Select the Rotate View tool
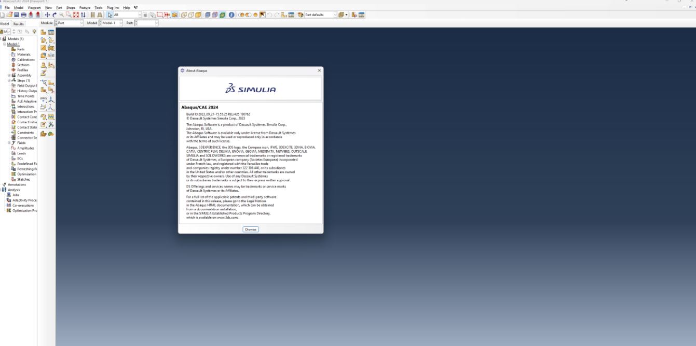 [54, 15]
